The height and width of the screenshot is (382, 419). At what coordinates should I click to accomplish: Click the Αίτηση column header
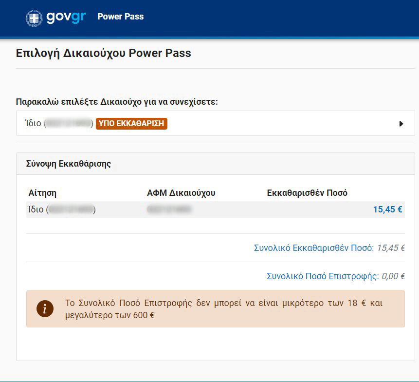[x=42, y=193]
